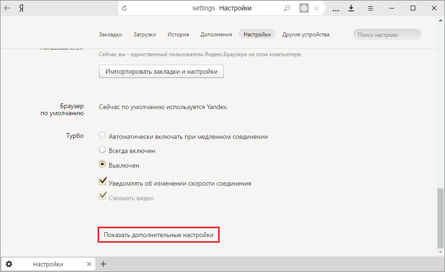Open the downloads arrow icon
The width and height of the screenshot is (445, 272).
tap(351, 8)
